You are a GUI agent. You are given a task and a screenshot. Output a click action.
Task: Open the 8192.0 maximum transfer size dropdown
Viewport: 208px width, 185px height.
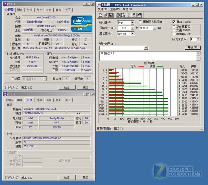pos(154,28)
